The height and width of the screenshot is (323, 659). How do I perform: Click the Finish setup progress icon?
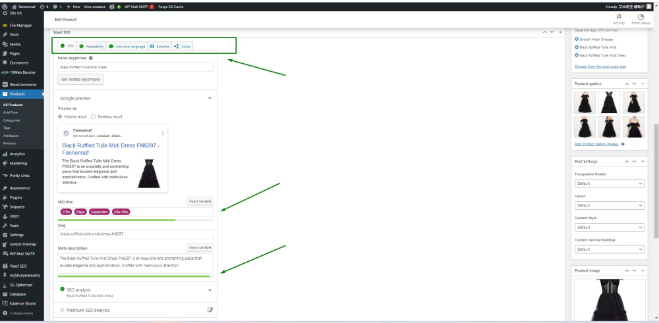pos(641,17)
